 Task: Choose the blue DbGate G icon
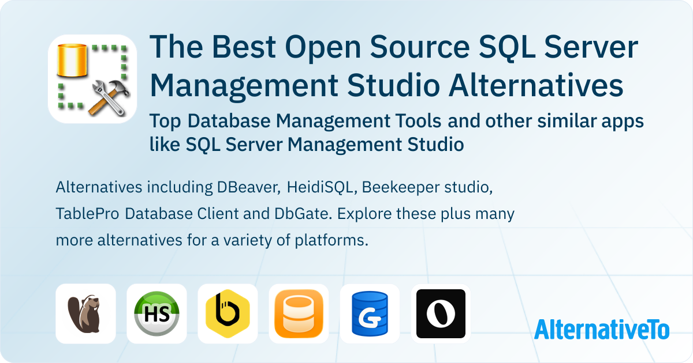(370, 313)
